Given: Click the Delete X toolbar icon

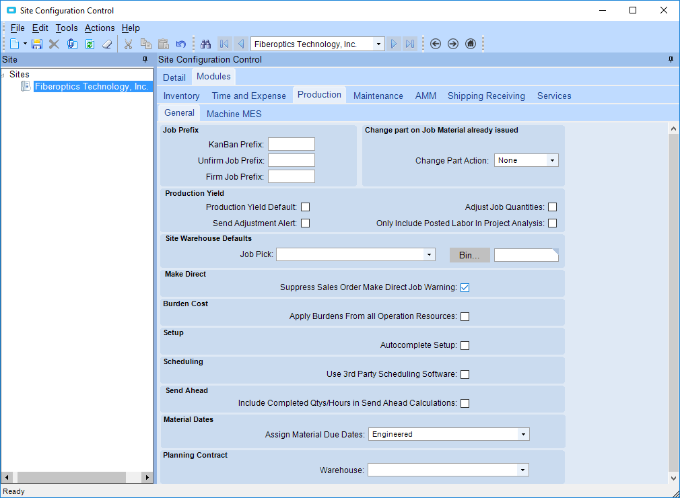Looking at the screenshot, I should pos(55,44).
